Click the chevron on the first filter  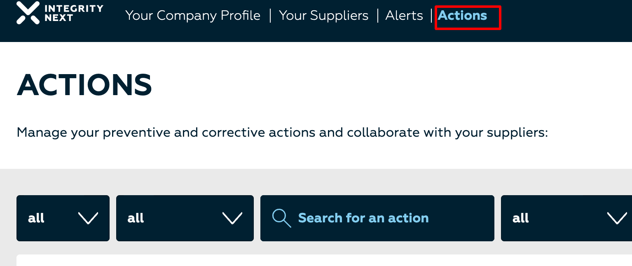click(89, 219)
